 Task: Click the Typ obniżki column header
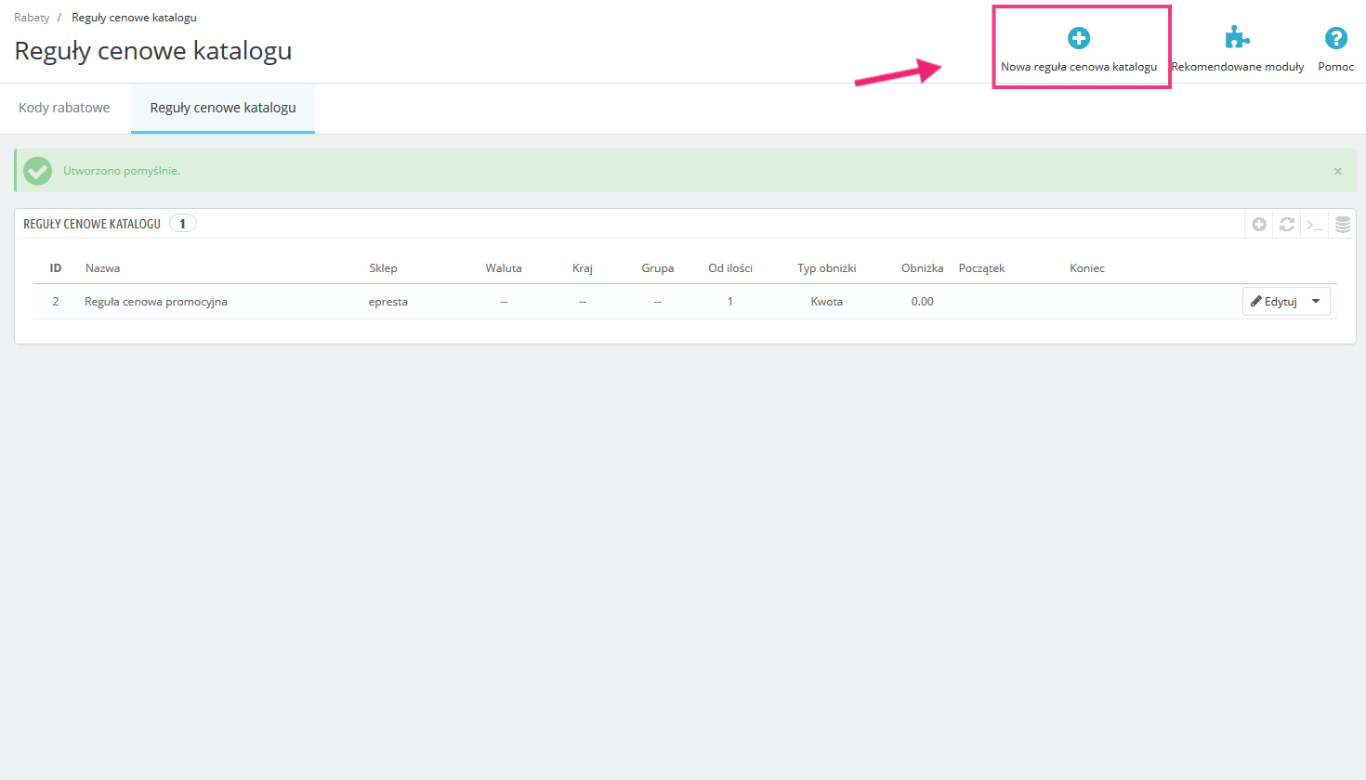point(826,268)
